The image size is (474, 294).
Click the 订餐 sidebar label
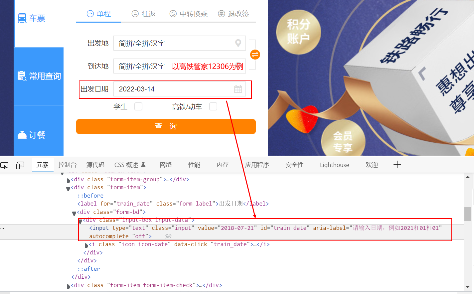coord(37,135)
